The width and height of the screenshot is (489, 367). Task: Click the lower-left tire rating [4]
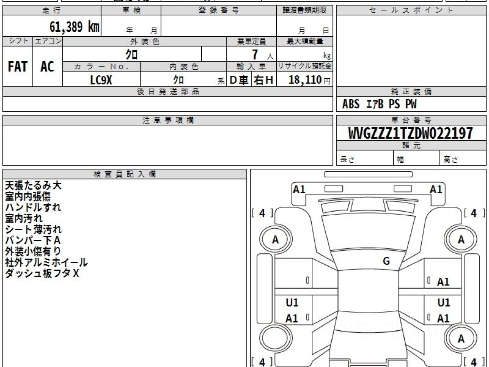click(x=262, y=362)
